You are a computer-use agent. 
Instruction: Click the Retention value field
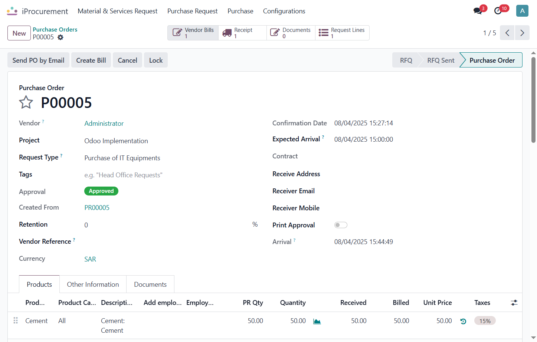[x=167, y=225]
